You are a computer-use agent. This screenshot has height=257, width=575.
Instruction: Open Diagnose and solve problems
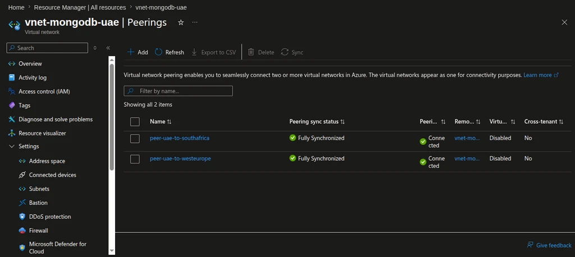click(x=56, y=119)
